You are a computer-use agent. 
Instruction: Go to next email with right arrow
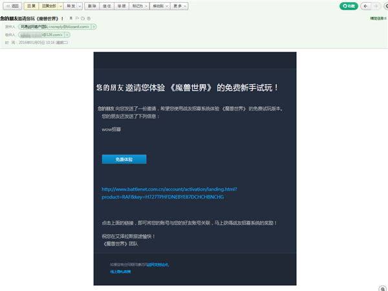(x=376, y=6)
